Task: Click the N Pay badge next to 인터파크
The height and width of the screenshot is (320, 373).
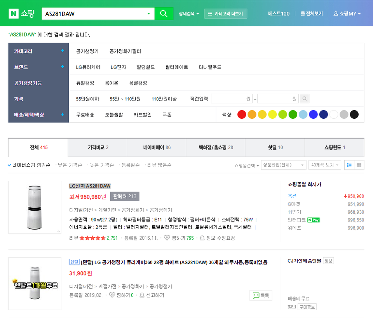Action: click(x=313, y=220)
